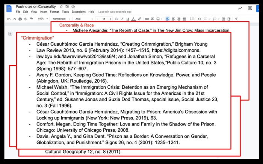Click the "Crimmigration" heading
Screen dimensions: 263x164
click(x=38, y=38)
